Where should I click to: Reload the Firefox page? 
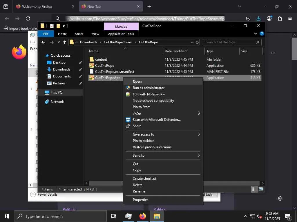coord(28,18)
